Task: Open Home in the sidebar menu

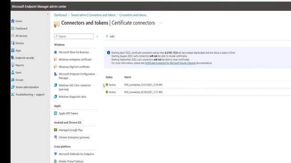Action: pos(19,21)
